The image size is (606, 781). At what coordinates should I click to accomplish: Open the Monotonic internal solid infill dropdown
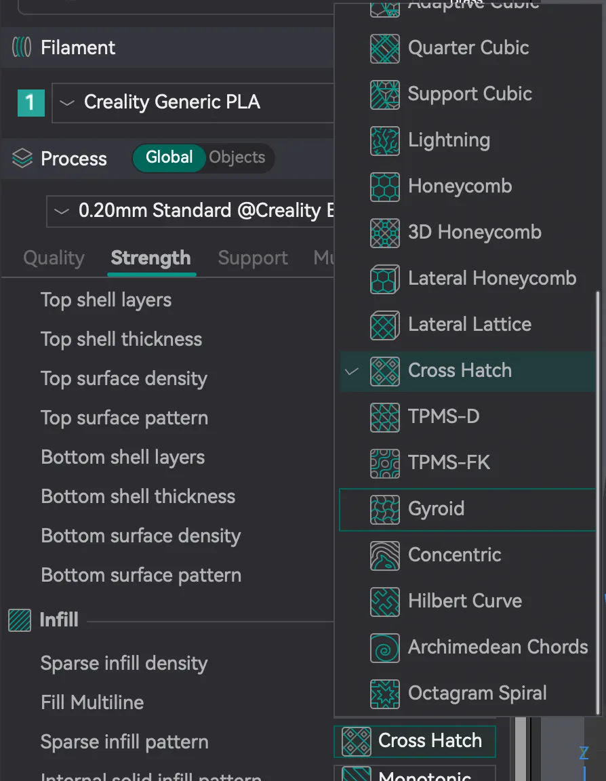click(414, 773)
